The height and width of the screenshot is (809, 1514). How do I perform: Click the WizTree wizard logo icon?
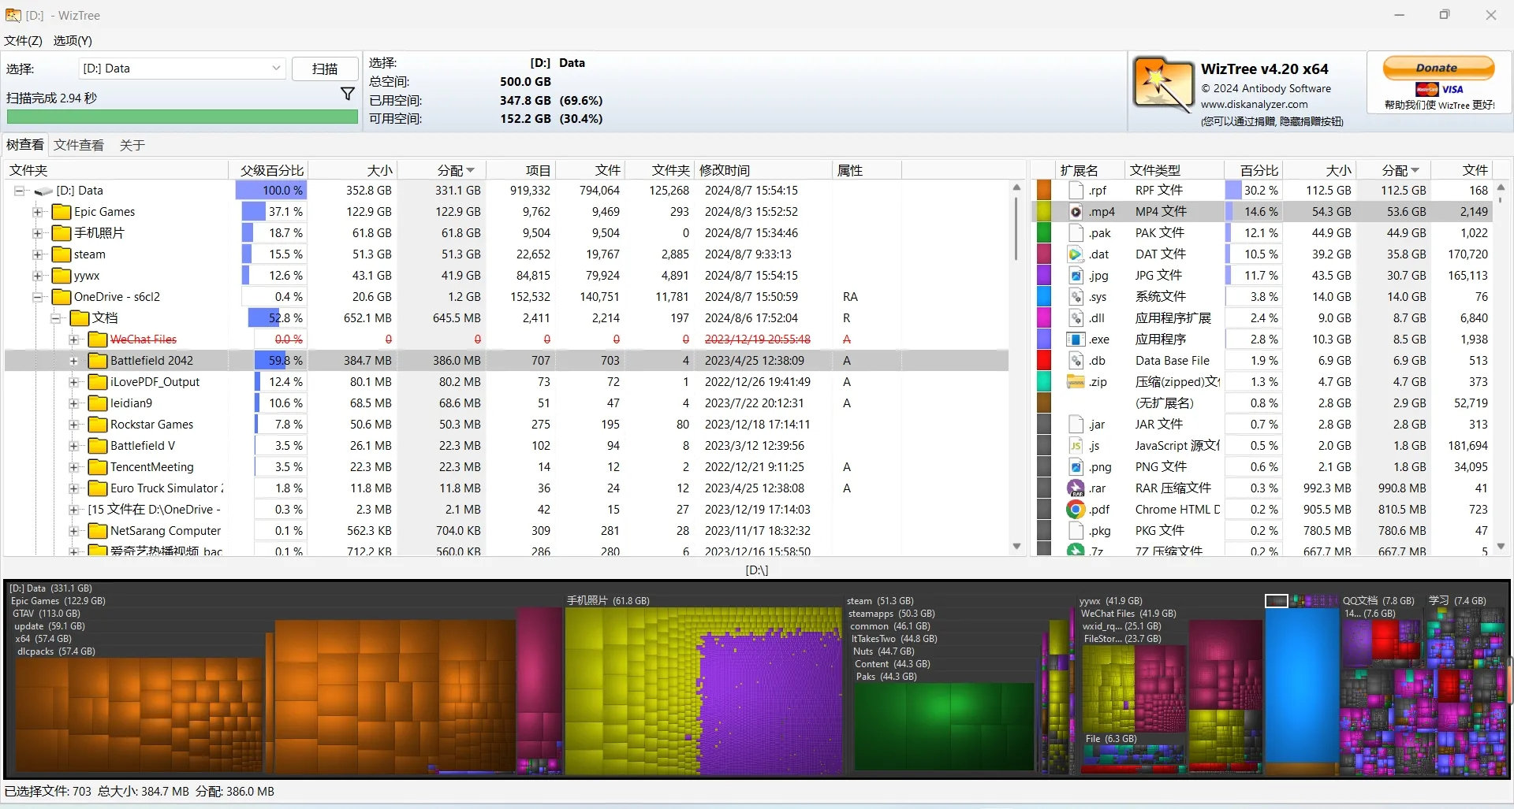(x=1162, y=84)
